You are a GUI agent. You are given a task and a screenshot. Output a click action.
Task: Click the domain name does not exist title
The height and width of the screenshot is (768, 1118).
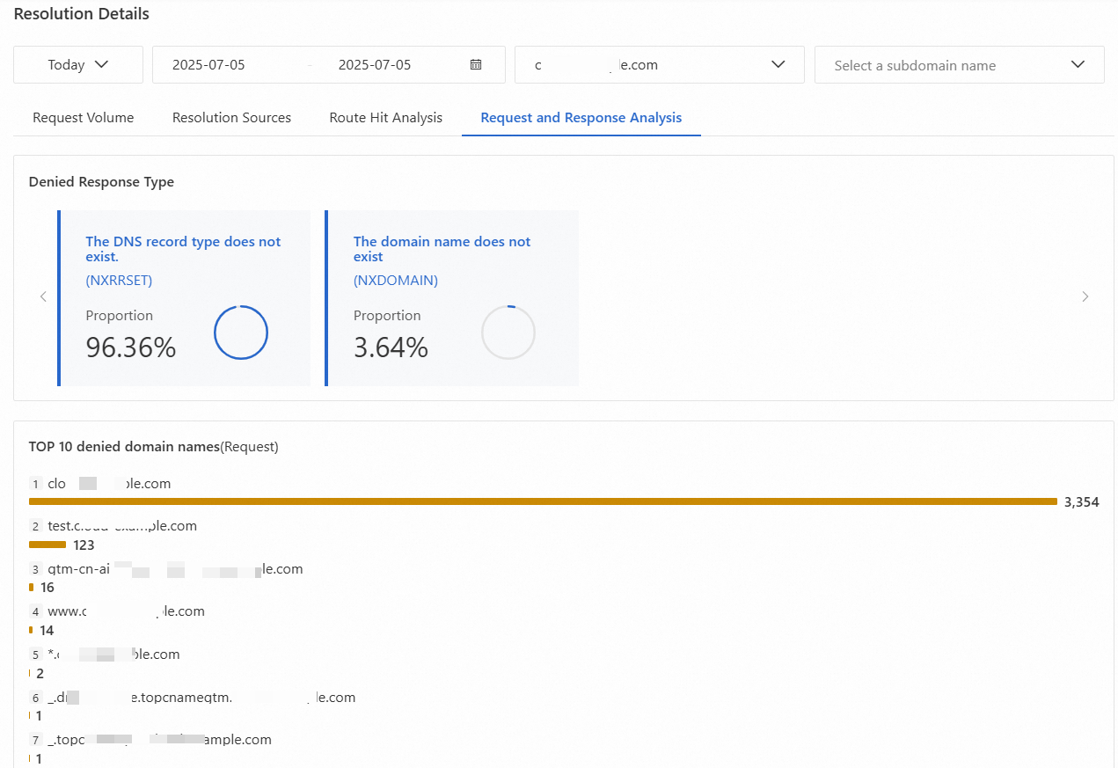tap(442, 249)
